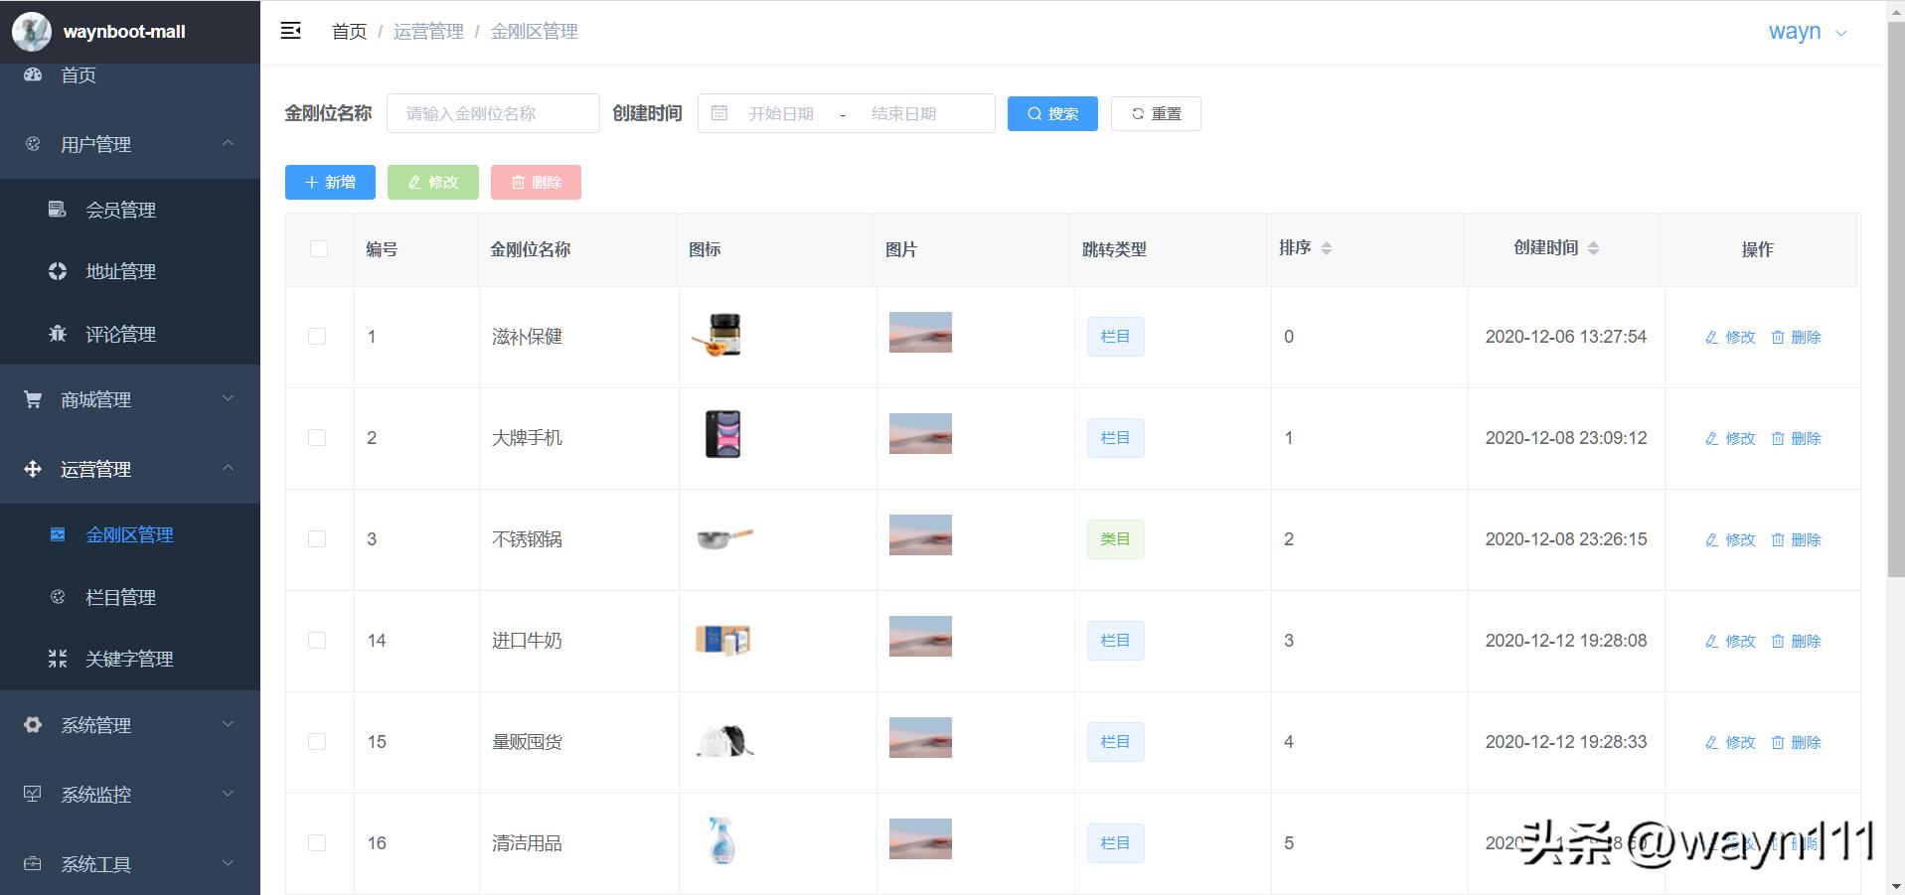Select the checkbox for 进口牛奶 row
The image size is (1905, 895).
tap(317, 641)
